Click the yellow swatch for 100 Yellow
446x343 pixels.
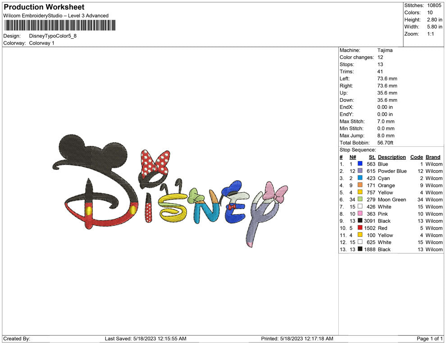pyautogui.click(x=360, y=235)
